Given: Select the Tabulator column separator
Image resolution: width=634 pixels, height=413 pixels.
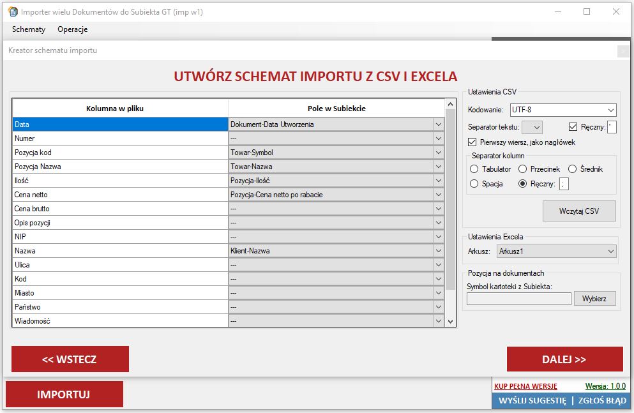Looking at the screenshot, I should pyautogui.click(x=474, y=169).
